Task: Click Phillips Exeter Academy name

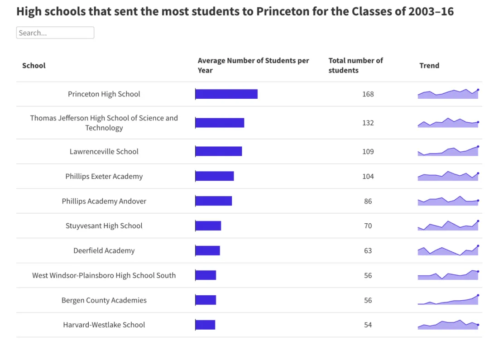Action: pyautogui.click(x=104, y=176)
